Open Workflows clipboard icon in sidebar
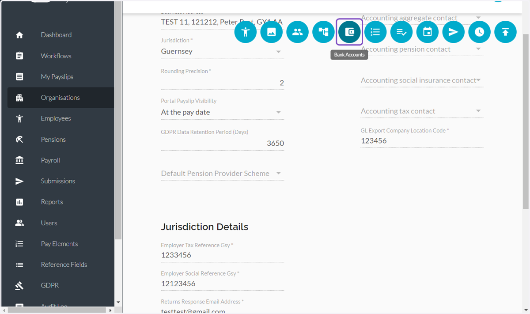 (19, 56)
